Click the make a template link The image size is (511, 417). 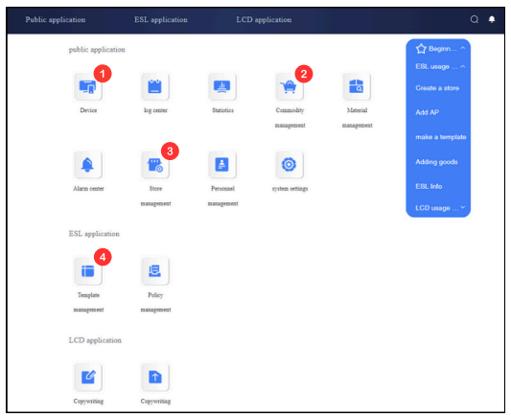coord(441,137)
